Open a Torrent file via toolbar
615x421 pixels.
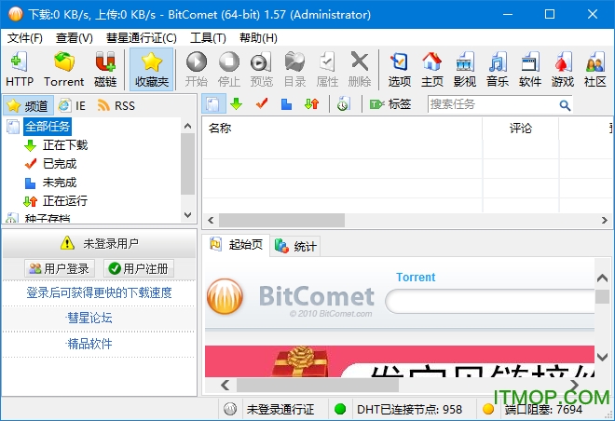tap(63, 70)
